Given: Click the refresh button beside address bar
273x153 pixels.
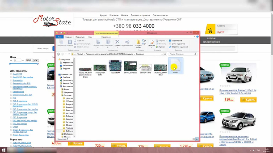Looking at the screenshot, I should tap(165, 54).
